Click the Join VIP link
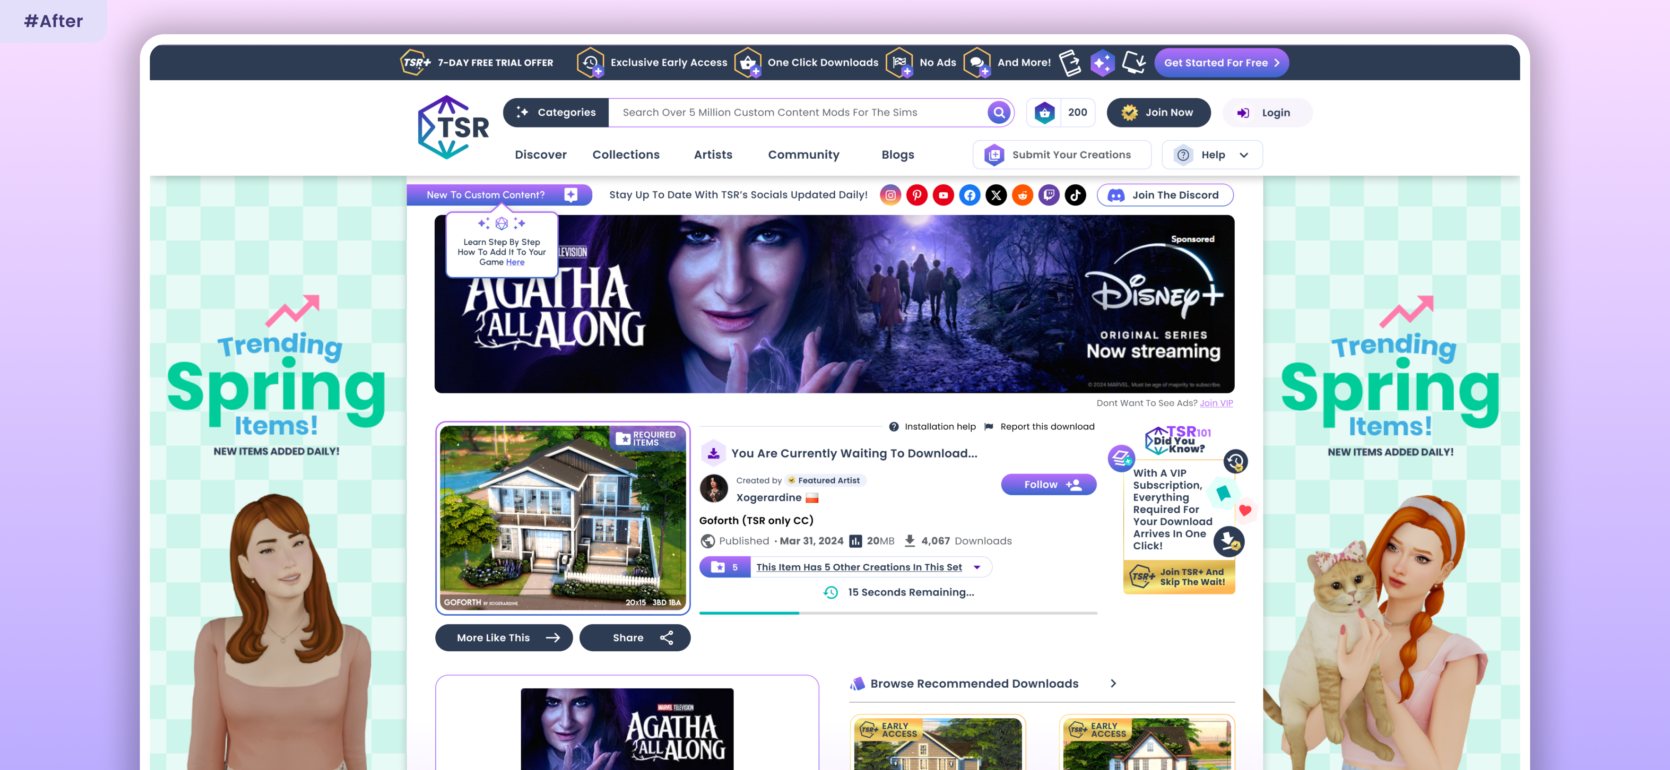This screenshot has width=1670, height=770. click(1215, 403)
